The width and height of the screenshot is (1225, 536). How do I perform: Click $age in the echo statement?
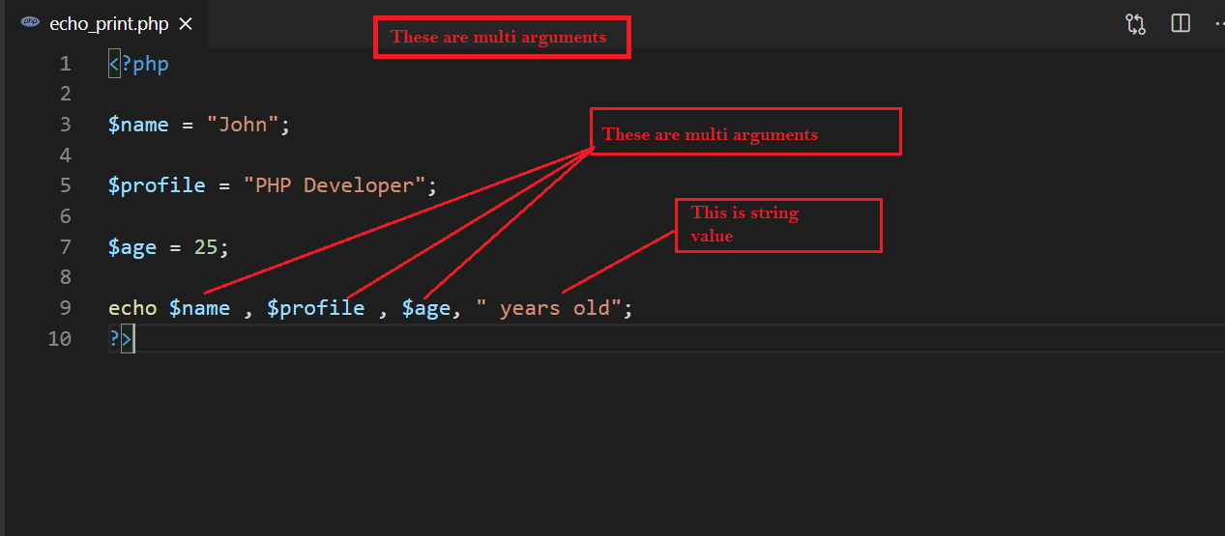[x=426, y=308]
